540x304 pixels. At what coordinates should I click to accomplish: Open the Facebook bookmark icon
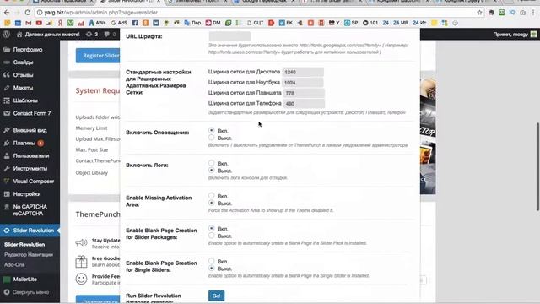pos(135,23)
